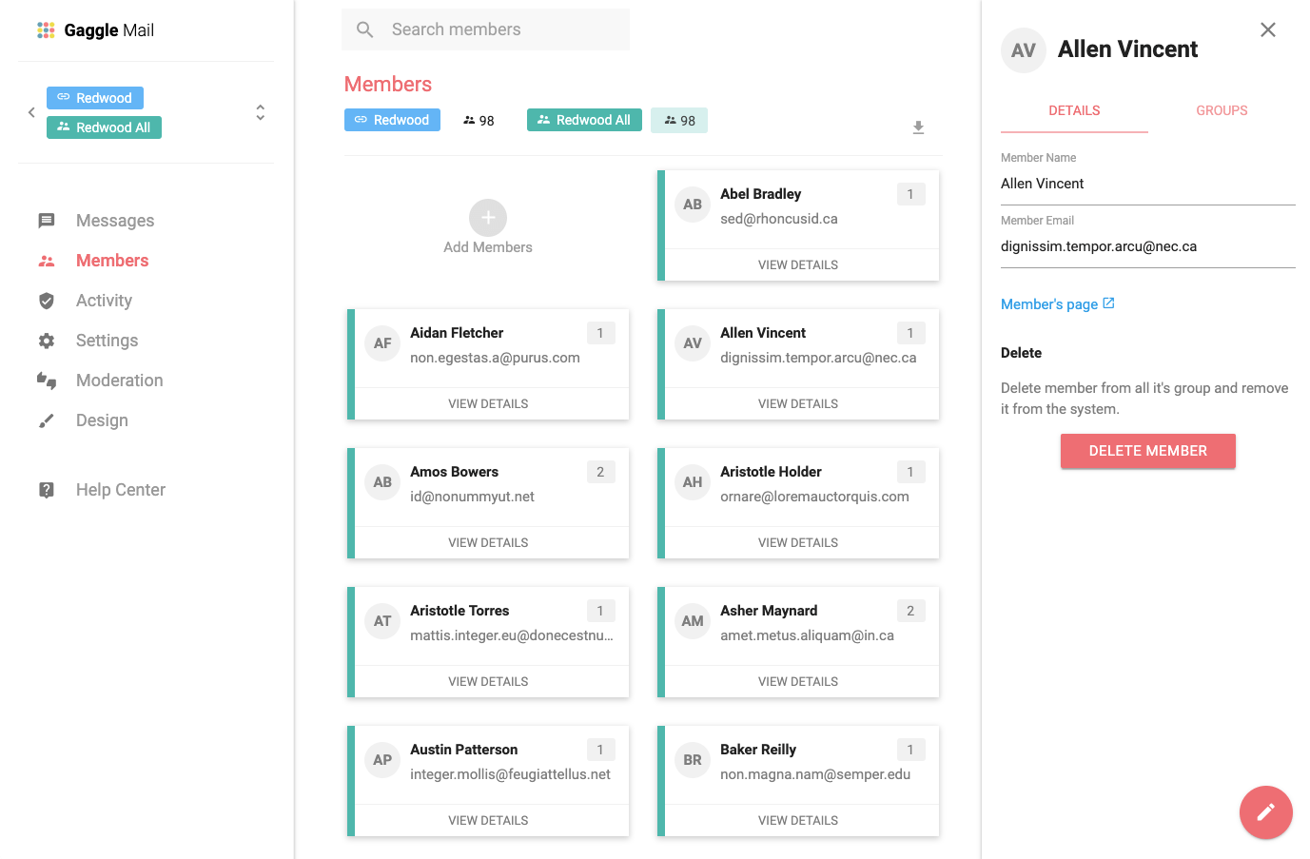Click the DELETE MEMBER button
The width and height of the screenshot is (1310, 859).
(1147, 451)
